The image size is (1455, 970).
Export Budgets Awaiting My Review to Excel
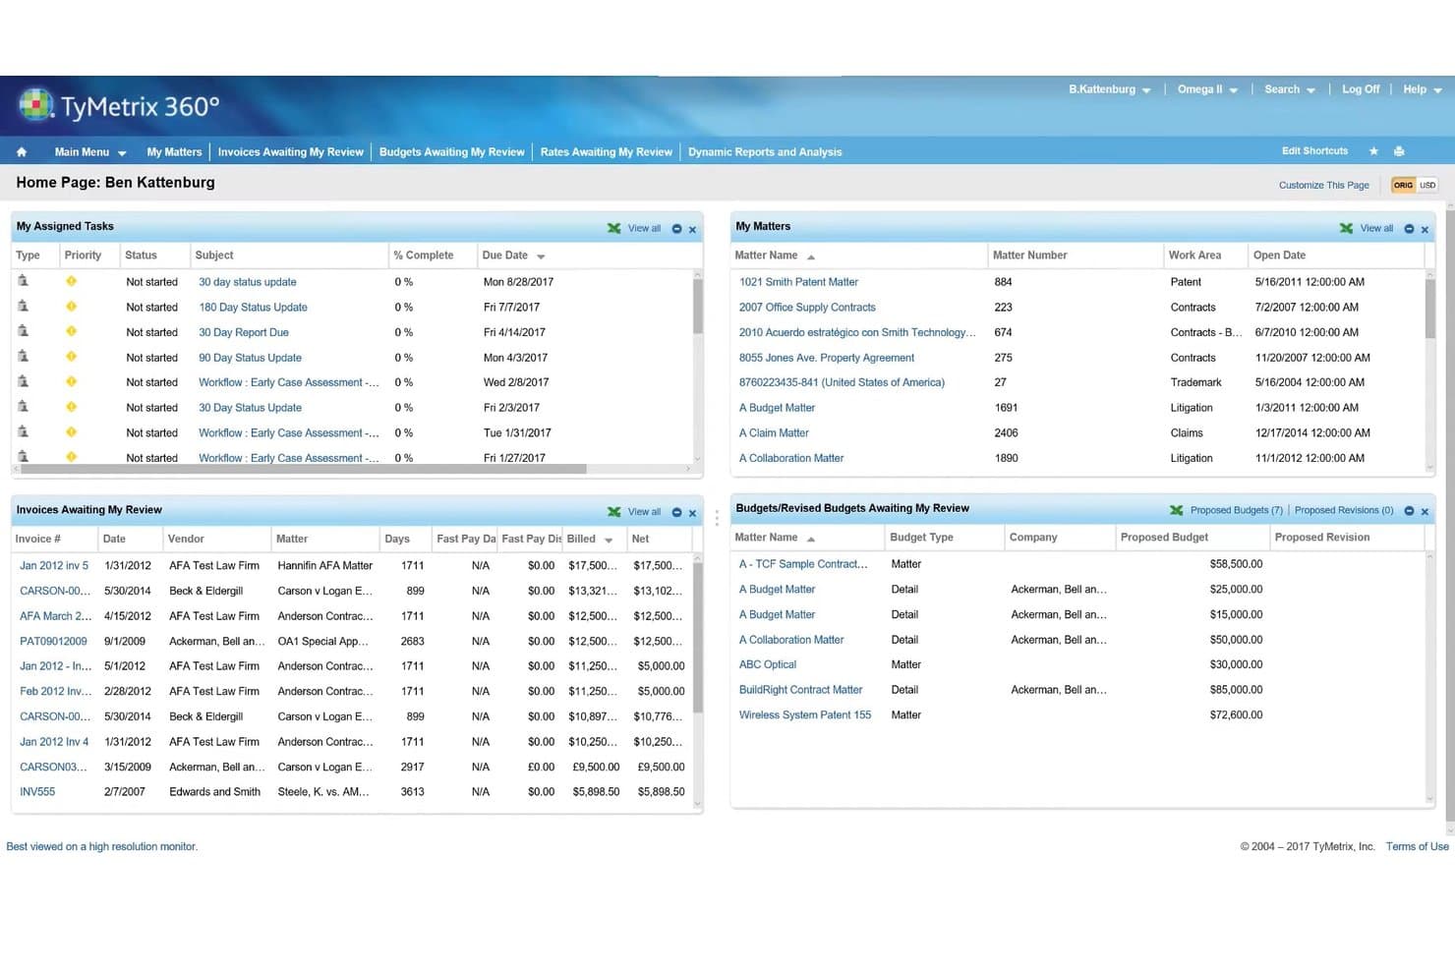point(1176,510)
